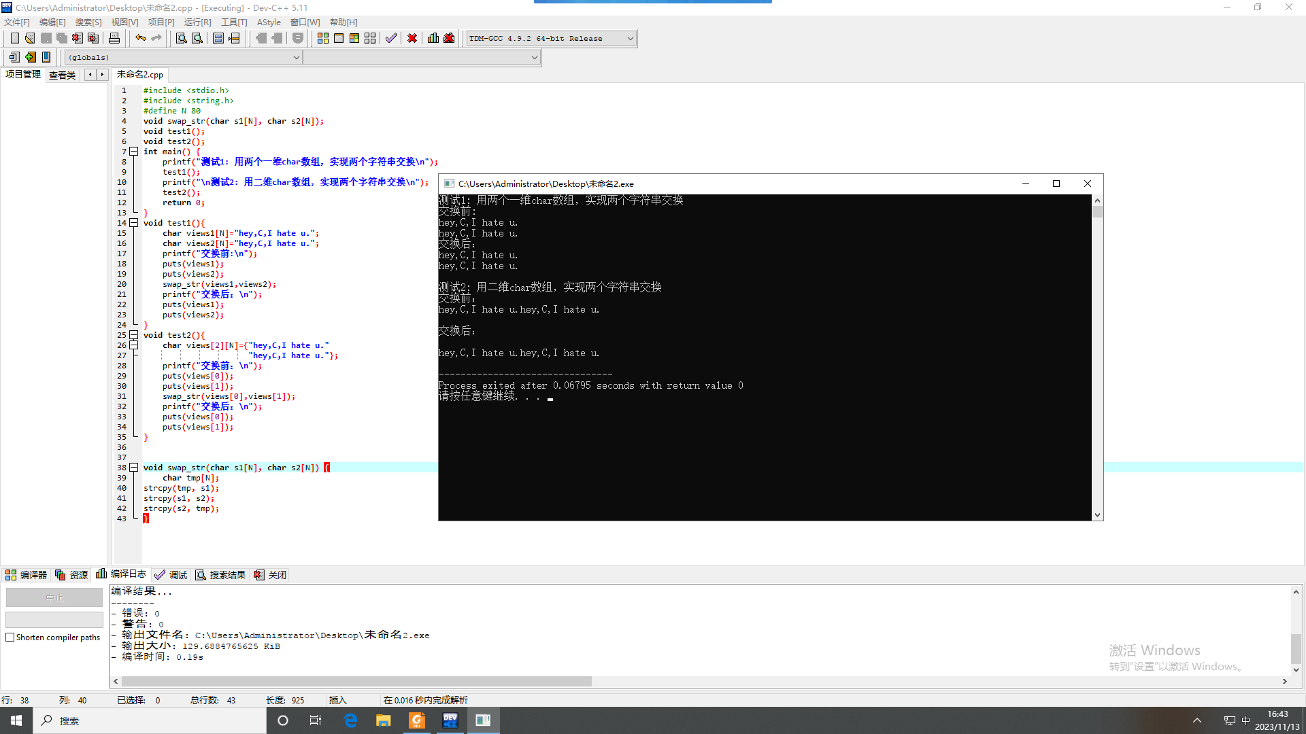Click the Debug checkmark icon
The width and height of the screenshot is (1306, 734).
pyautogui.click(x=390, y=38)
